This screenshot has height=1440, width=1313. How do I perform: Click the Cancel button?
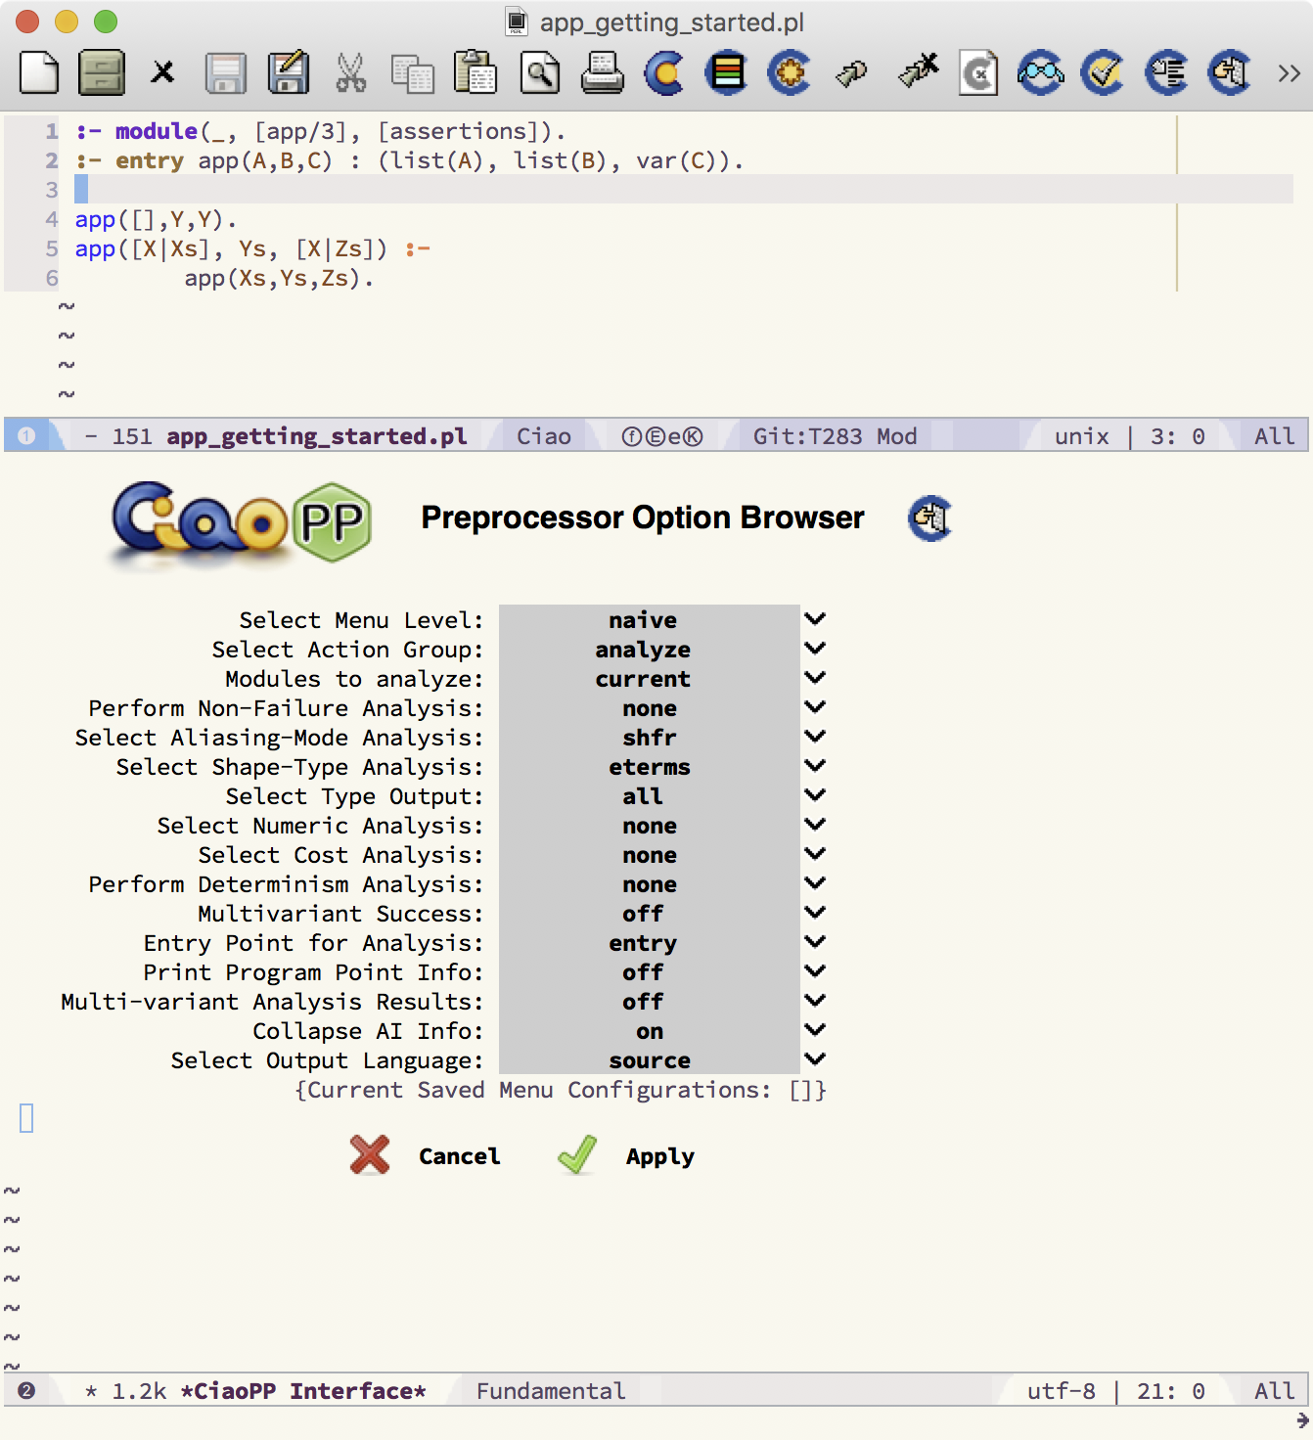[x=459, y=1156]
